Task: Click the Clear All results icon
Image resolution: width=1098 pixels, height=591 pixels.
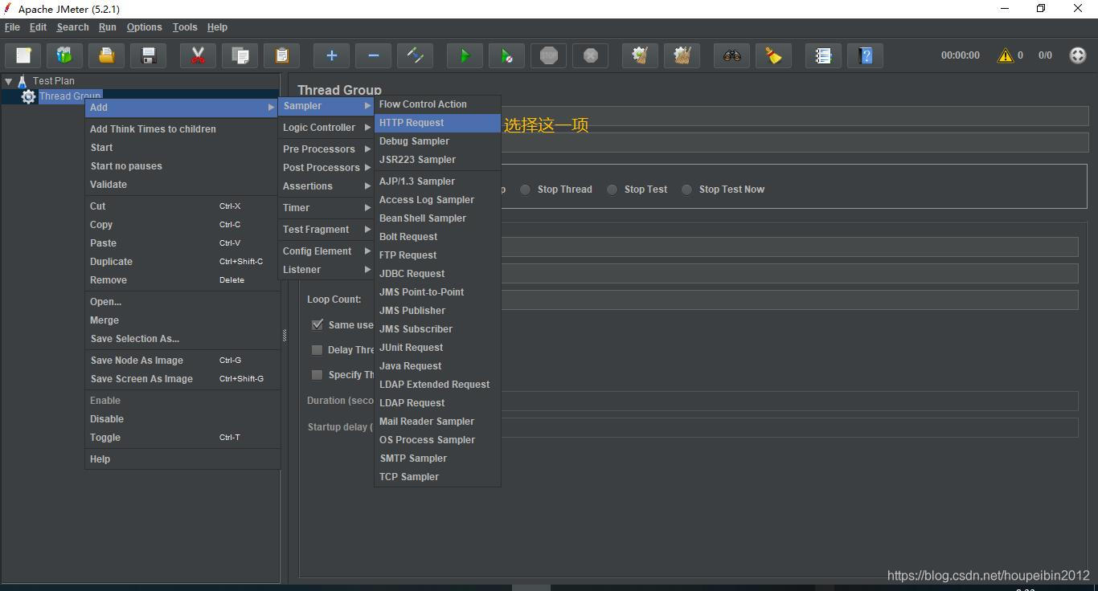Action: (682, 55)
